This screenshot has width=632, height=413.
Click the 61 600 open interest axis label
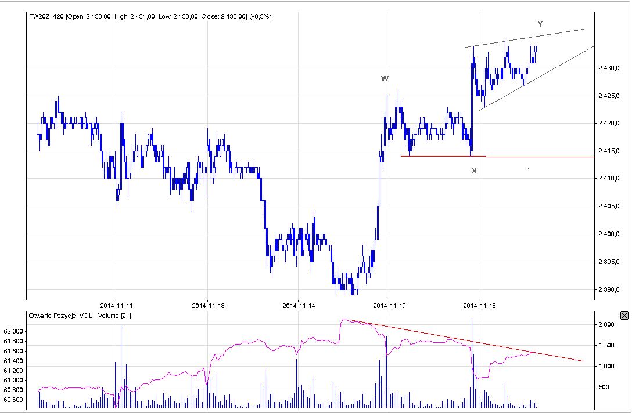[13, 351]
